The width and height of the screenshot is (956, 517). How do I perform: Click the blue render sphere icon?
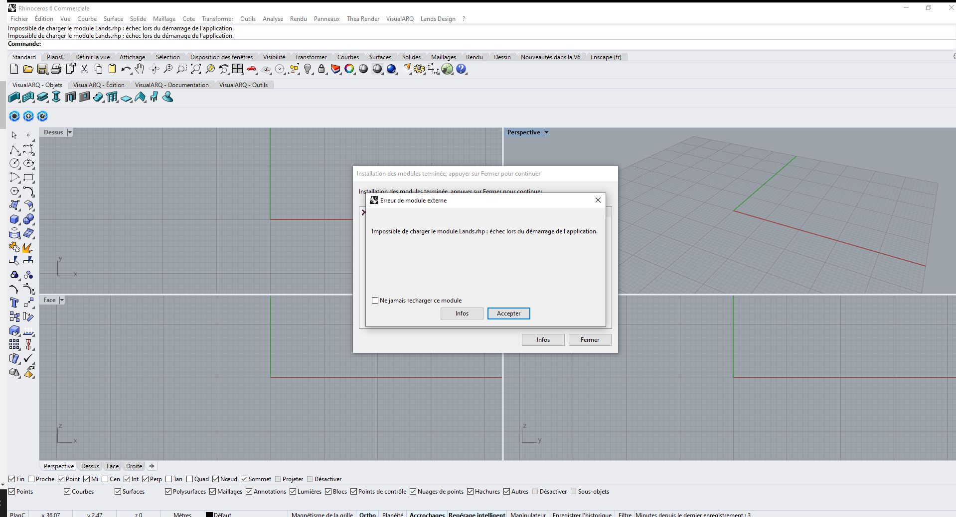392,69
